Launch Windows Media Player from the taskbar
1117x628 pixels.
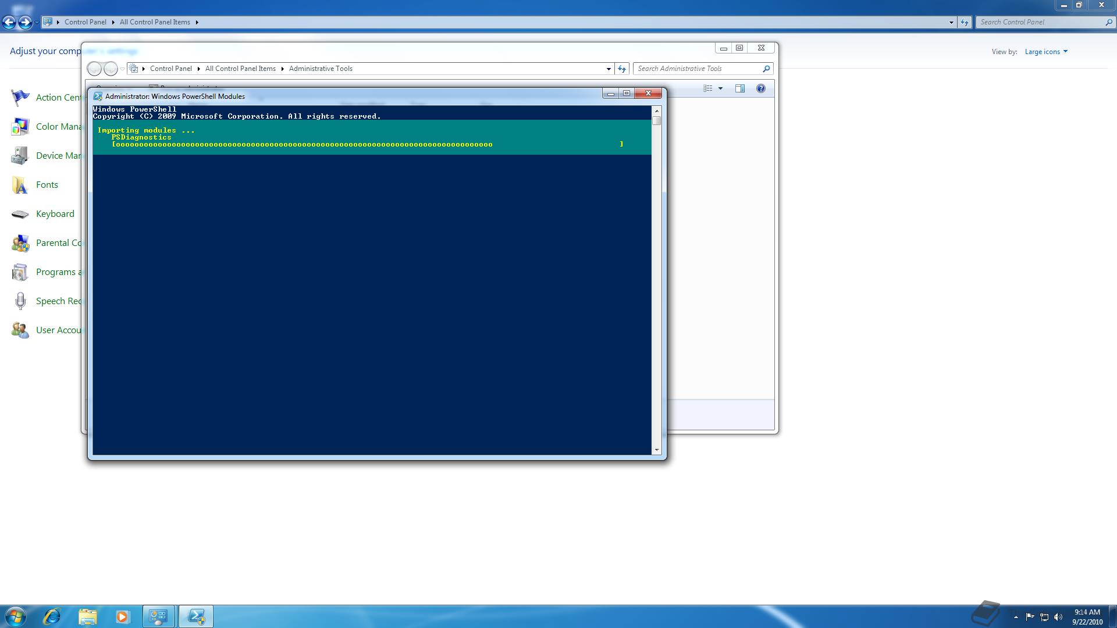[x=122, y=616]
